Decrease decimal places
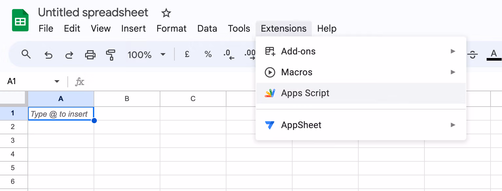 coord(229,54)
